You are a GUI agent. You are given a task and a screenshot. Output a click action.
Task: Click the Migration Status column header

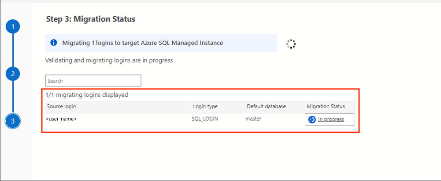(326, 106)
